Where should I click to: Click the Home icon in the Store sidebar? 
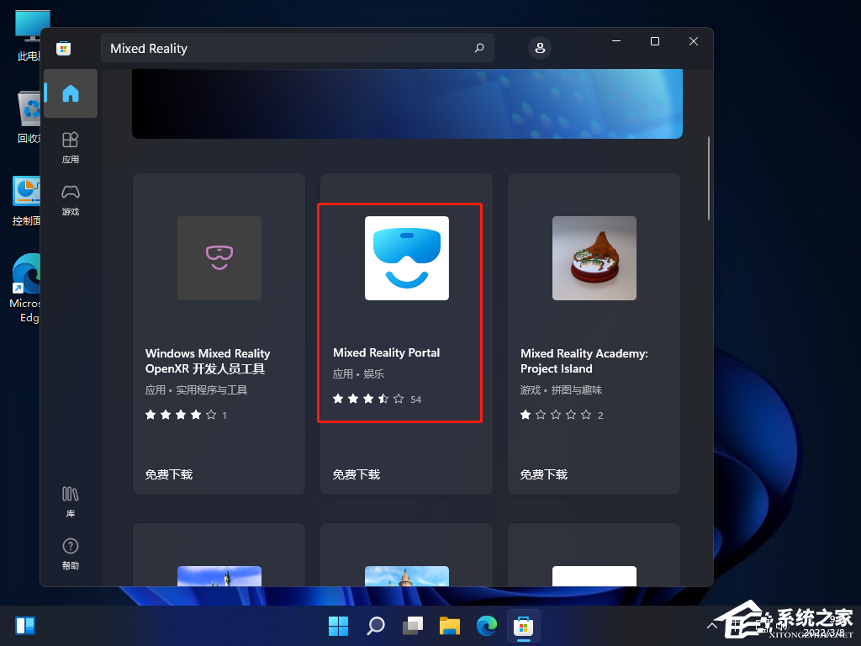point(71,93)
